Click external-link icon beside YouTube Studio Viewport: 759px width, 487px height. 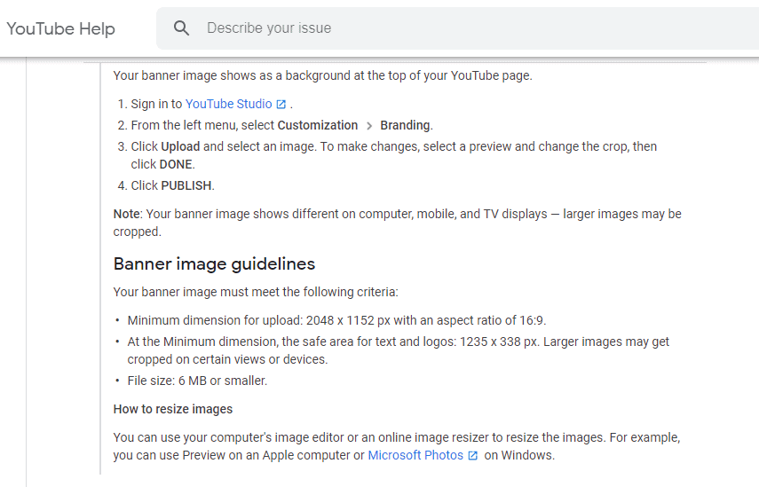tap(281, 105)
